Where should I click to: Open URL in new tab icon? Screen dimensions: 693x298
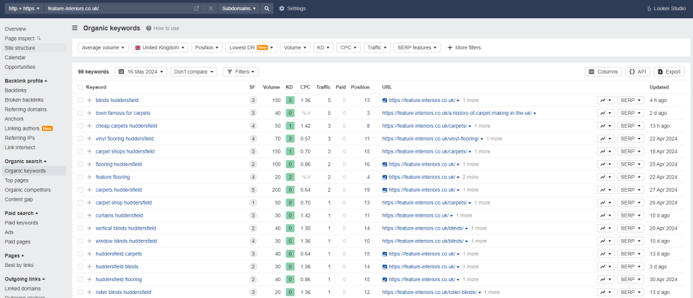[x=196, y=8]
